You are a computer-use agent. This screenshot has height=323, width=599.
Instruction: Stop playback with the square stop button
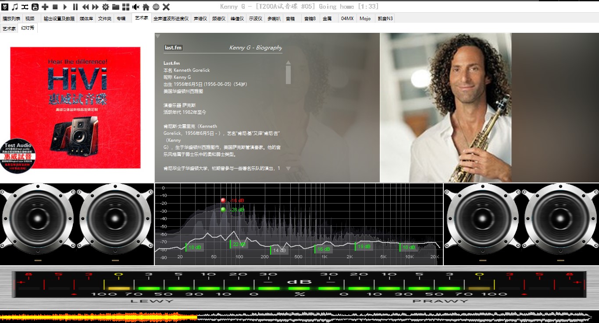point(55,7)
